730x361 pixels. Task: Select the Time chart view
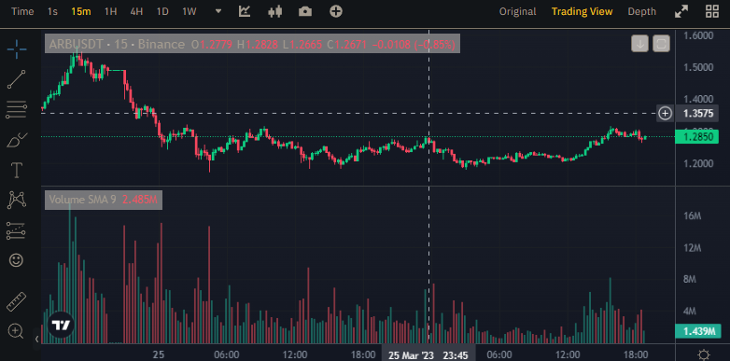pyautogui.click(x=22, y=11)
